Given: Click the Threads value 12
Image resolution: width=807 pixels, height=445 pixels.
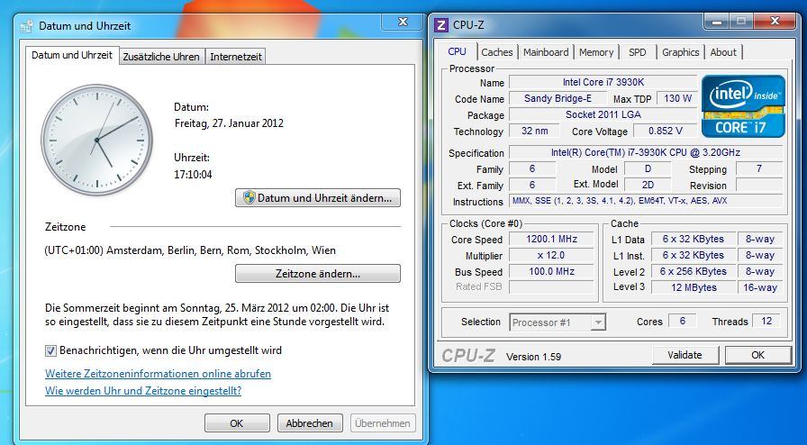Looking at the screenshot, I should tap(766, 321).
